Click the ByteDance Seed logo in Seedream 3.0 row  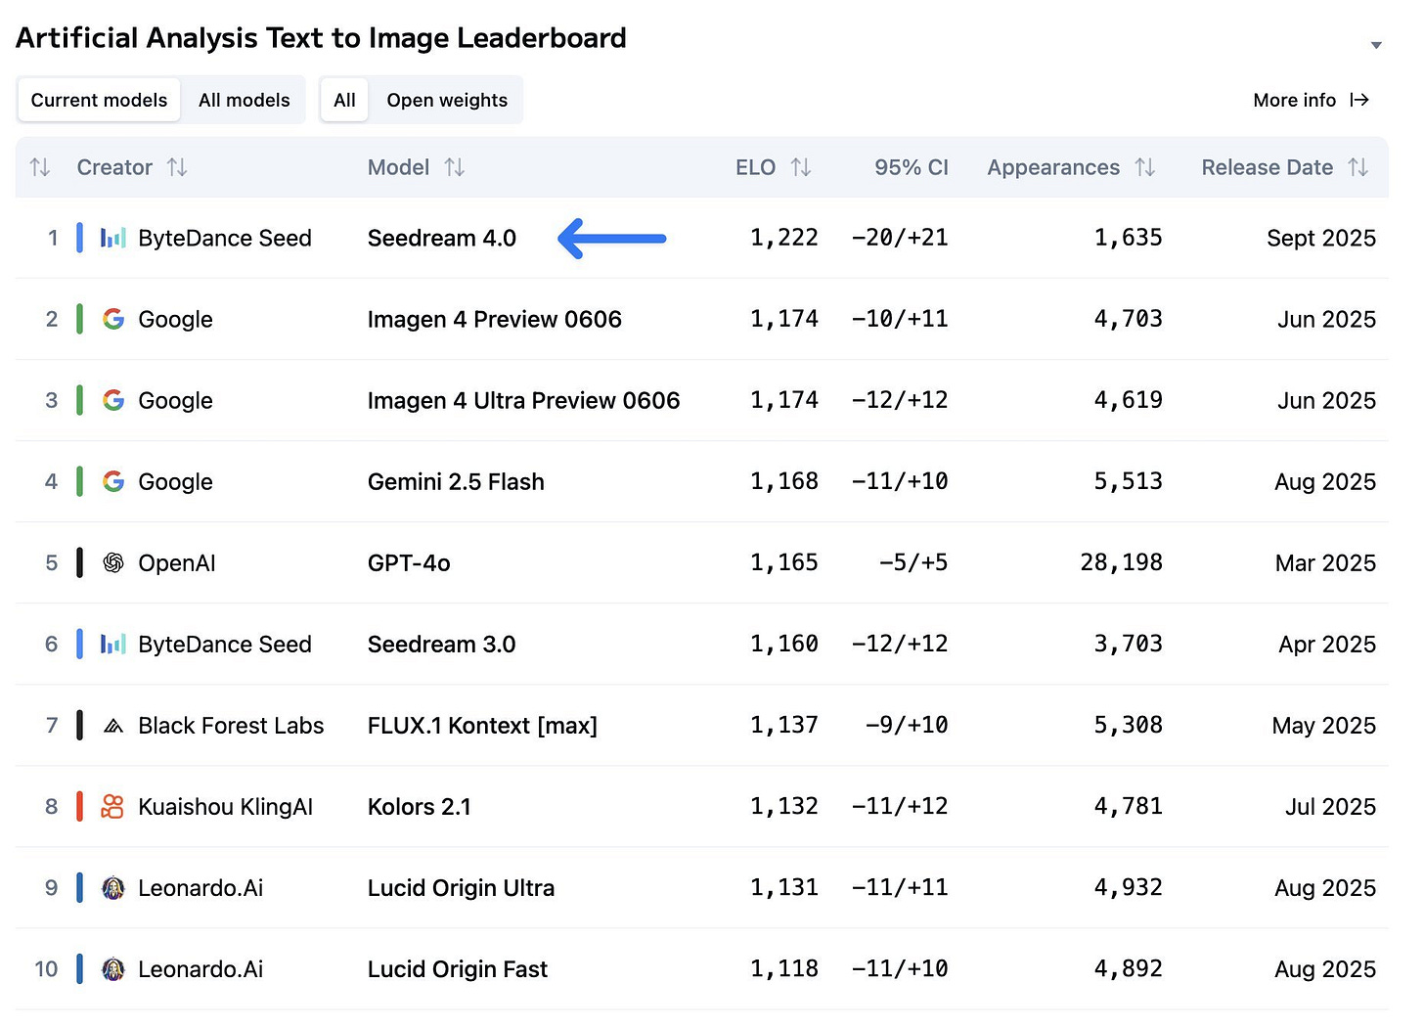click(x=113, y=644)
